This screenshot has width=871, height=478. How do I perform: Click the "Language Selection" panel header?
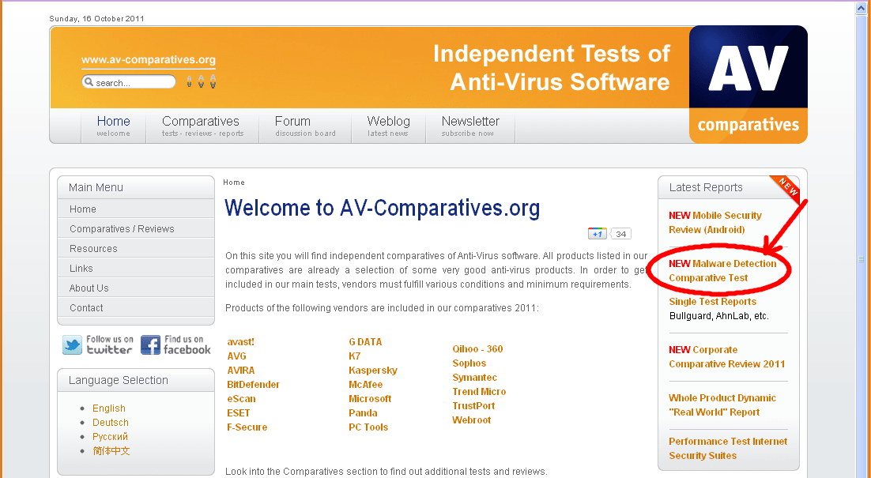coord(136,380)
